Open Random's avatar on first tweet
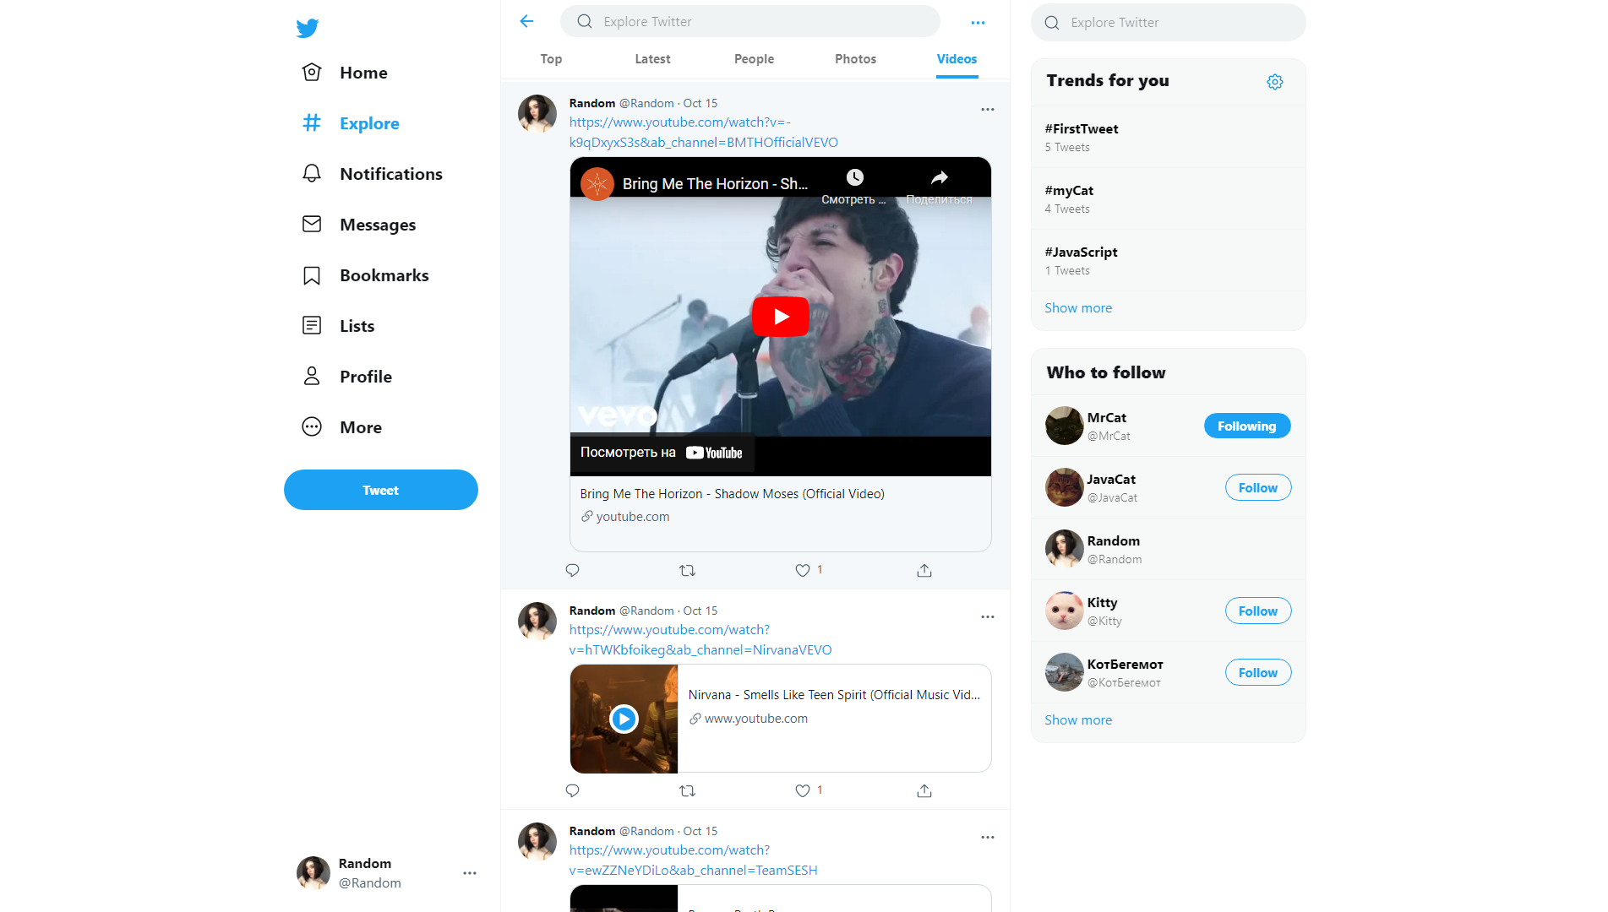Image resolution: width=1608 pixels, height=912 pixels. 537,114
